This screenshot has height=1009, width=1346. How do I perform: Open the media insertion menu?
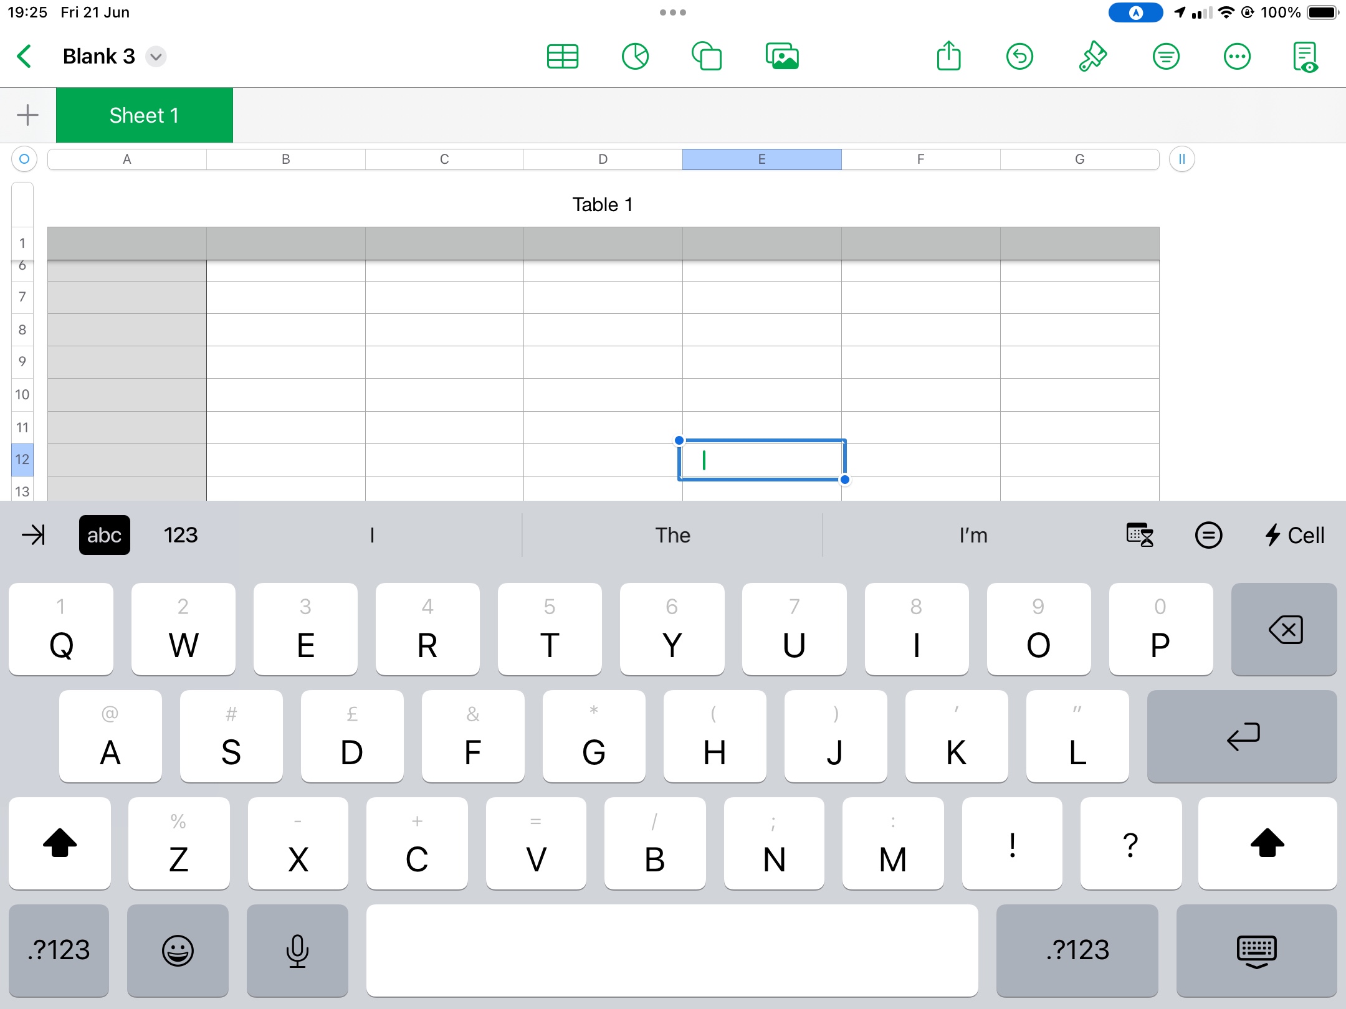point(782,57)
